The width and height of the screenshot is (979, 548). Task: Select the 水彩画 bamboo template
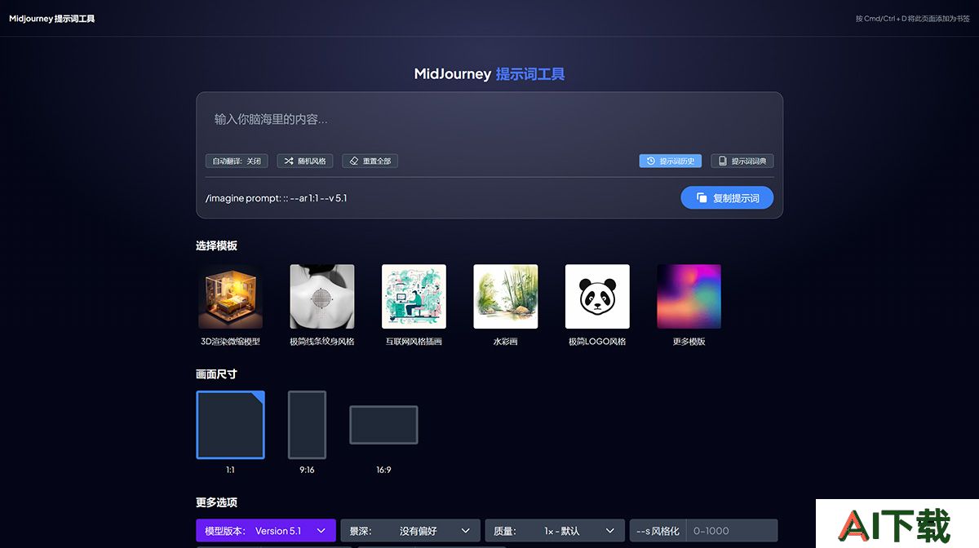point(506,296)
